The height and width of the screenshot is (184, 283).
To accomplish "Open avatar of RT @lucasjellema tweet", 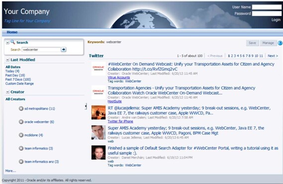I will (98, 112).
